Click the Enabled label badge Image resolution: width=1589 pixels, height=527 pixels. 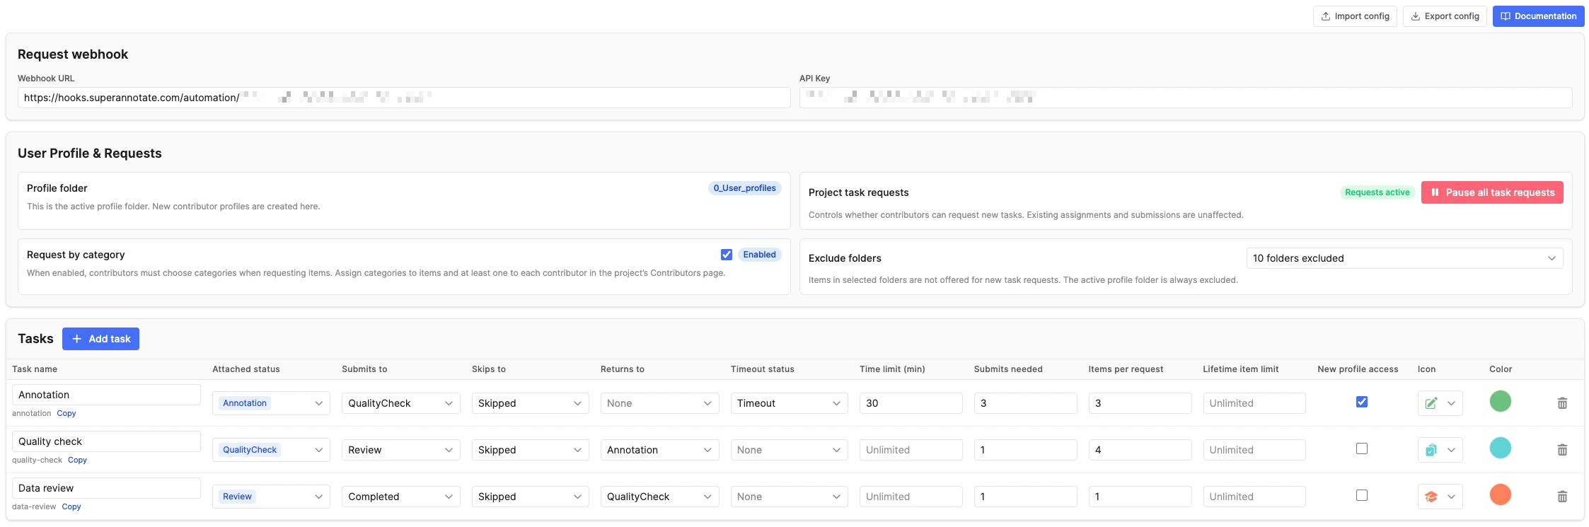759,255
